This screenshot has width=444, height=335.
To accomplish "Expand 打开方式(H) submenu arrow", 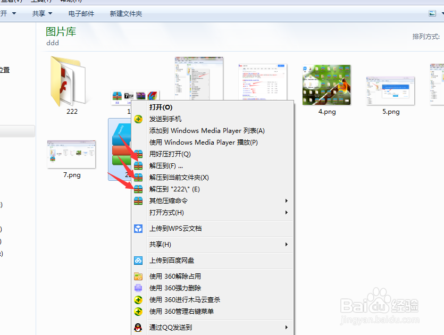I will coord(286,212).
